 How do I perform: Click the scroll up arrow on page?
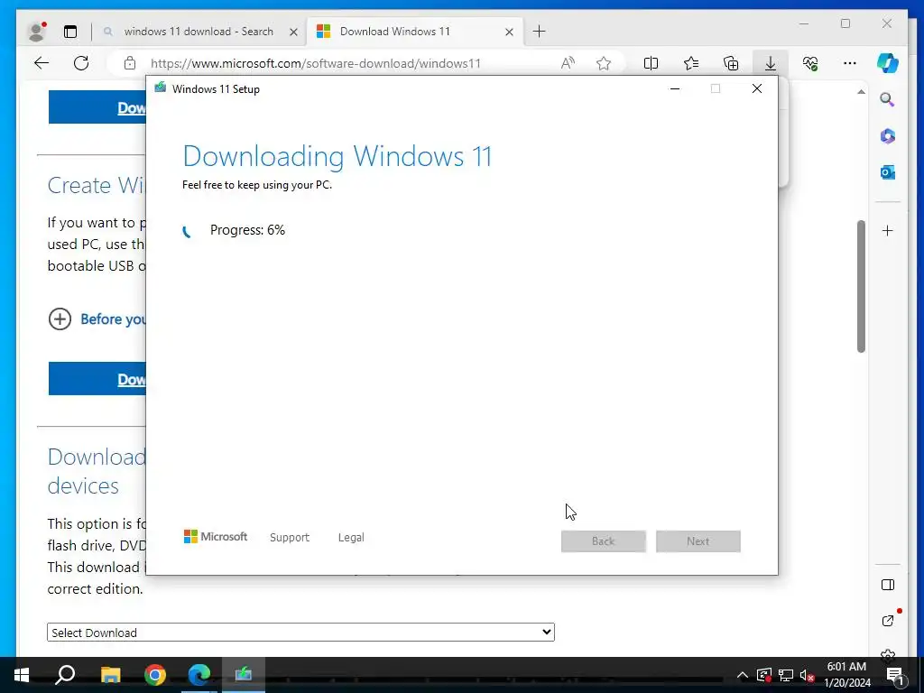click(x=861, y=92)
